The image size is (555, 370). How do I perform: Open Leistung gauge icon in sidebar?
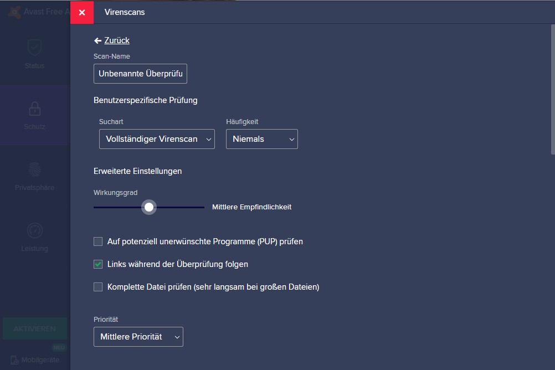pyautogui.click(x=35, y=231)
